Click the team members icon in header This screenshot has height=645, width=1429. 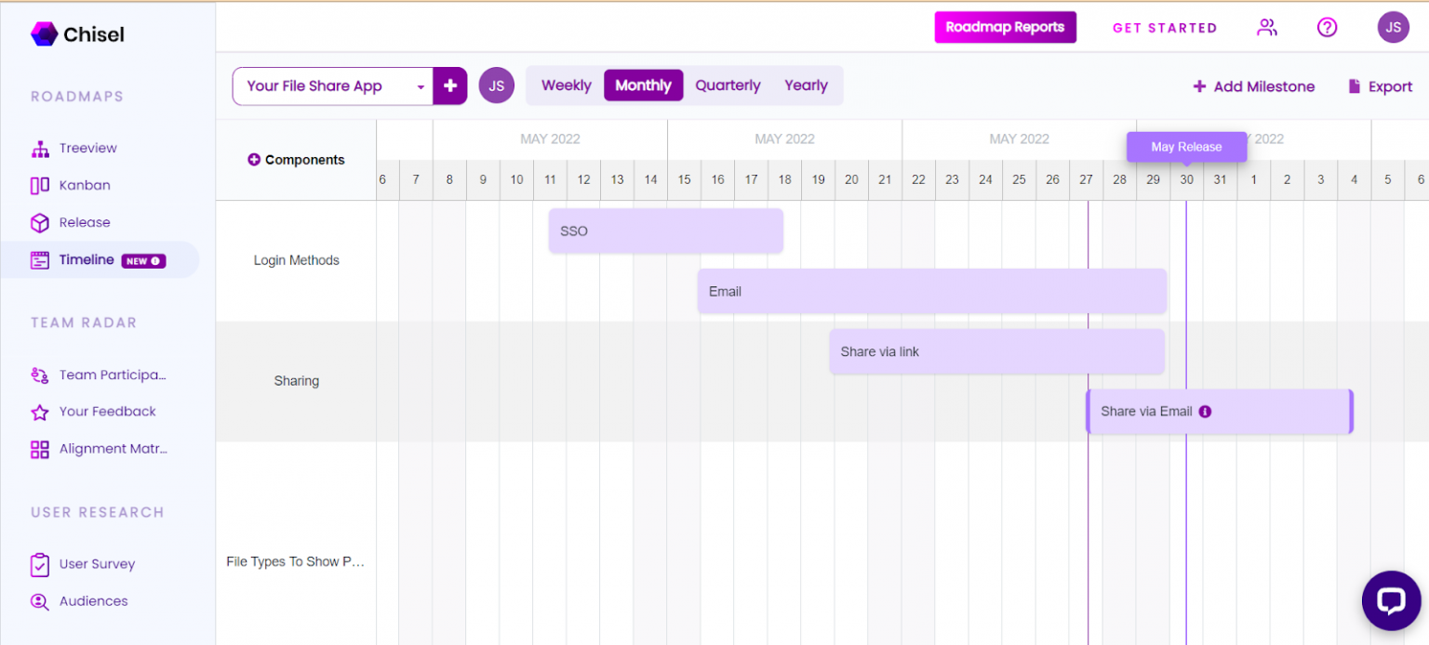click(x=1266, y=28)
